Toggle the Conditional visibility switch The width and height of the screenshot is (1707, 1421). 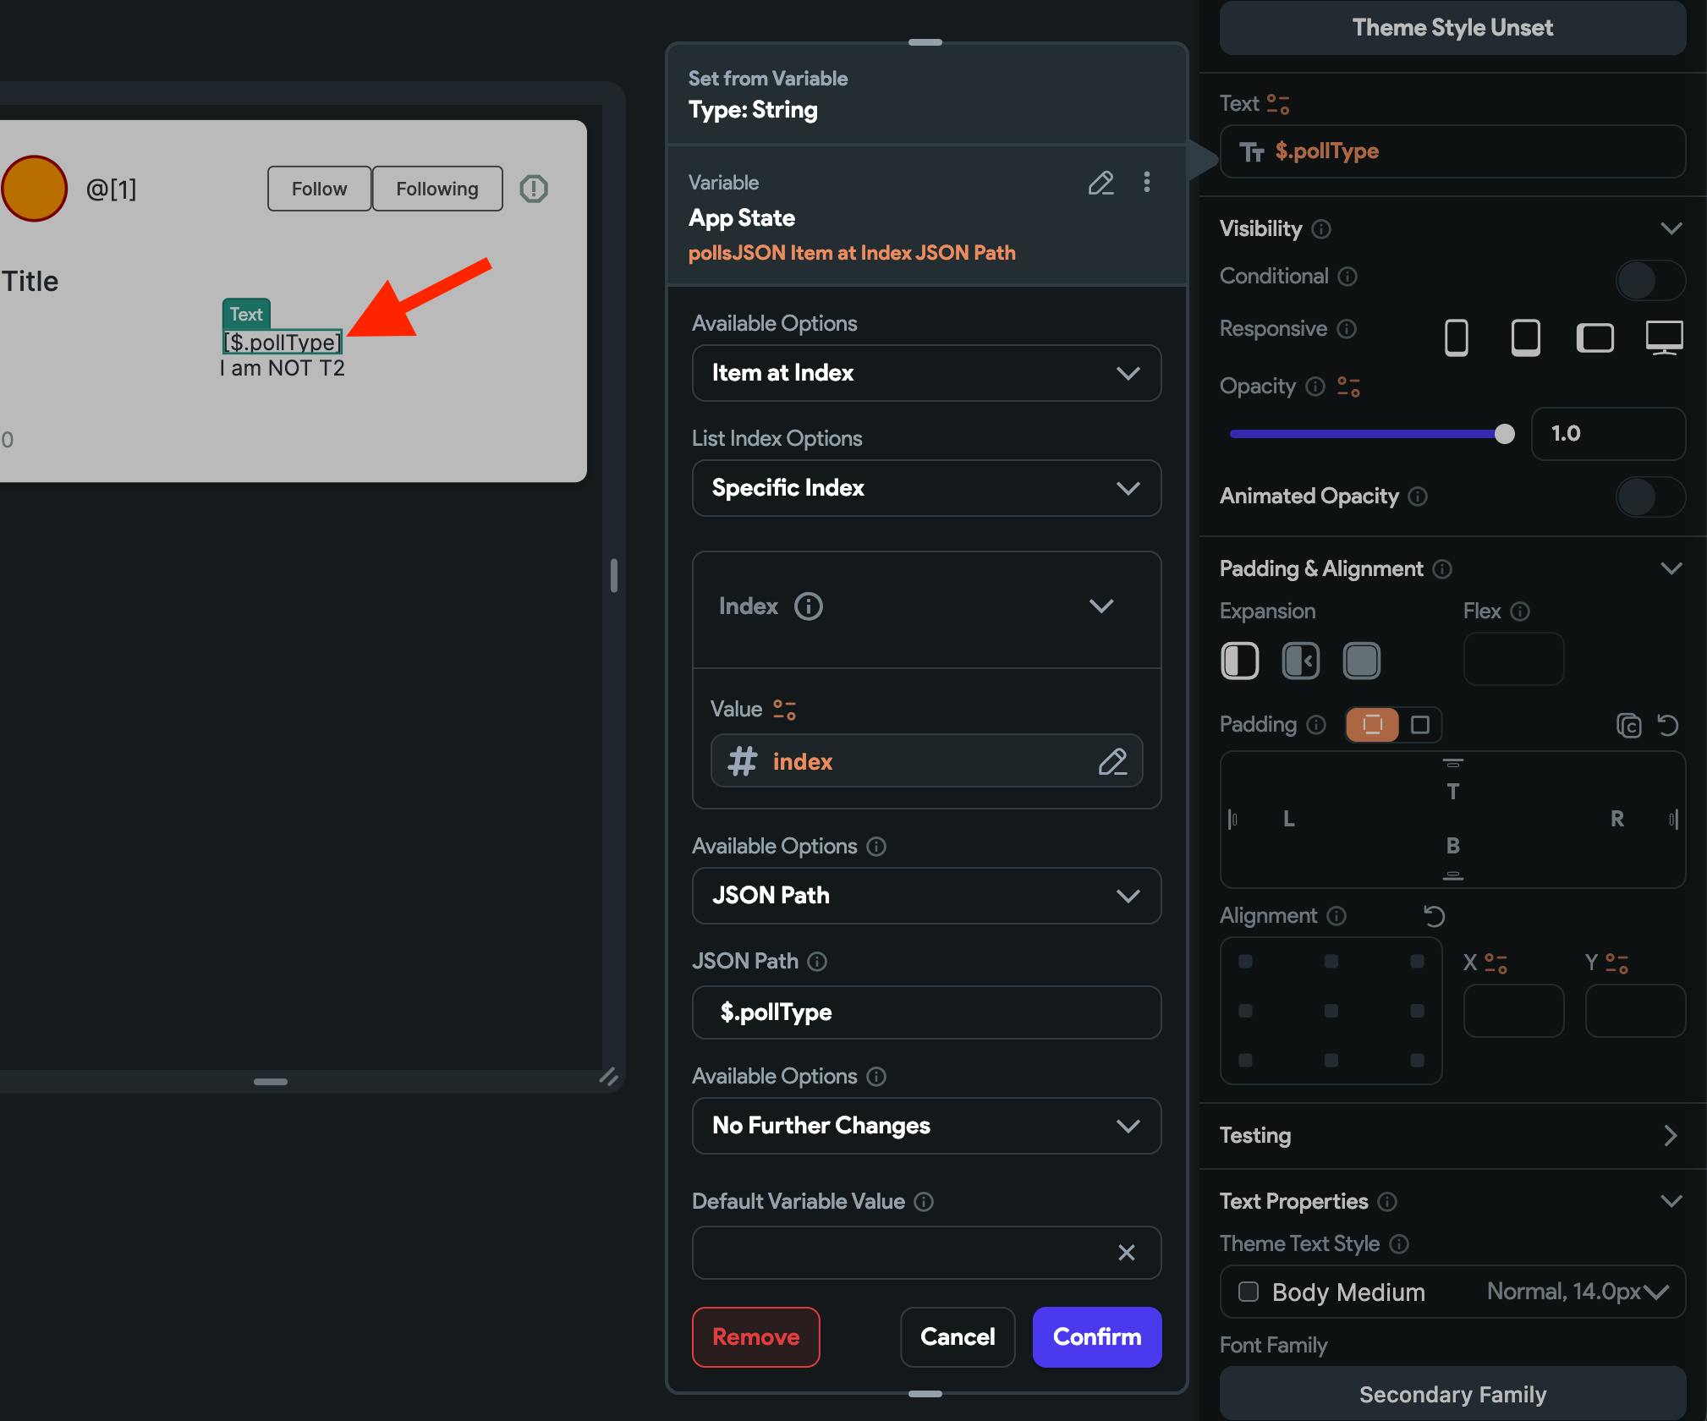(1649, 280)
